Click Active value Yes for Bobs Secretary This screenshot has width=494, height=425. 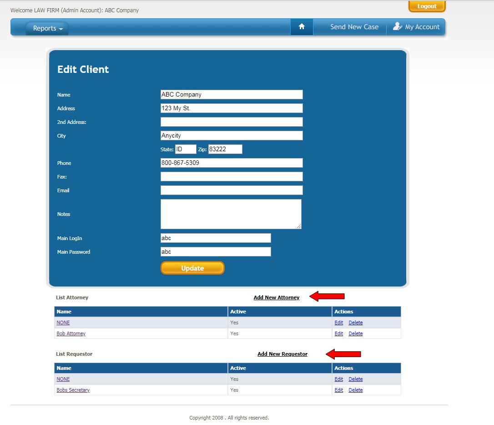tap(234, 390)
